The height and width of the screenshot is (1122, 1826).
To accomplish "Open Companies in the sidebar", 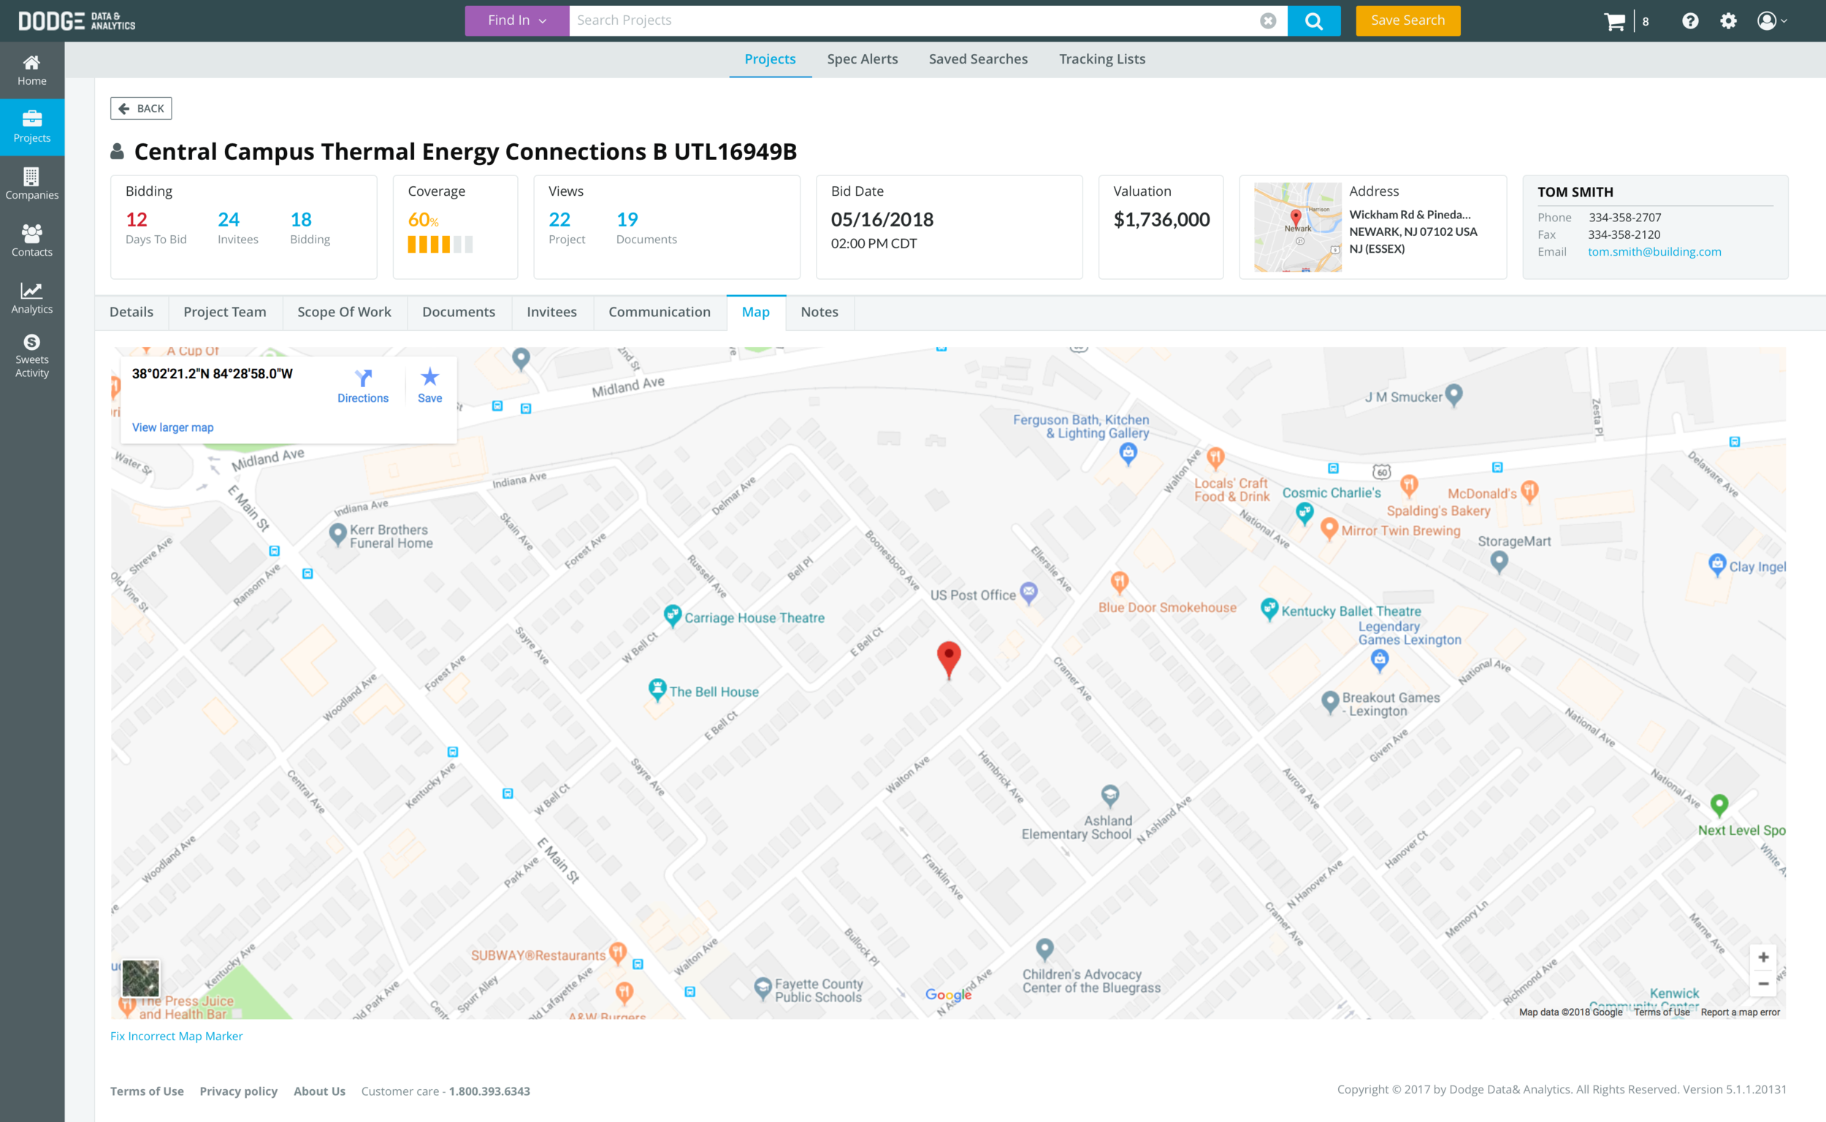I will click(x=32, y=183).
